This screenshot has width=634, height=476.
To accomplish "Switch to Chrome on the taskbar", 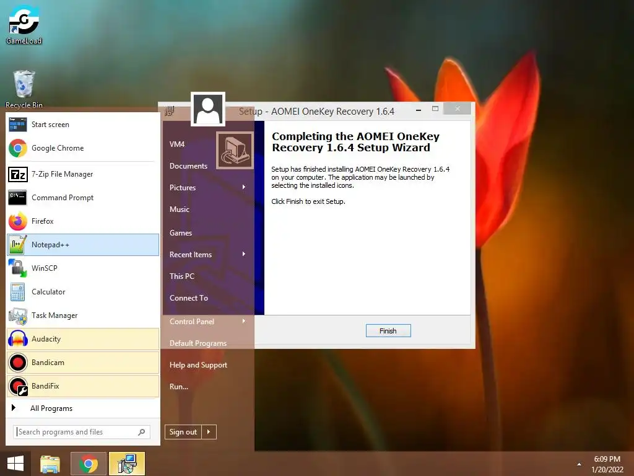I will 88,464.
